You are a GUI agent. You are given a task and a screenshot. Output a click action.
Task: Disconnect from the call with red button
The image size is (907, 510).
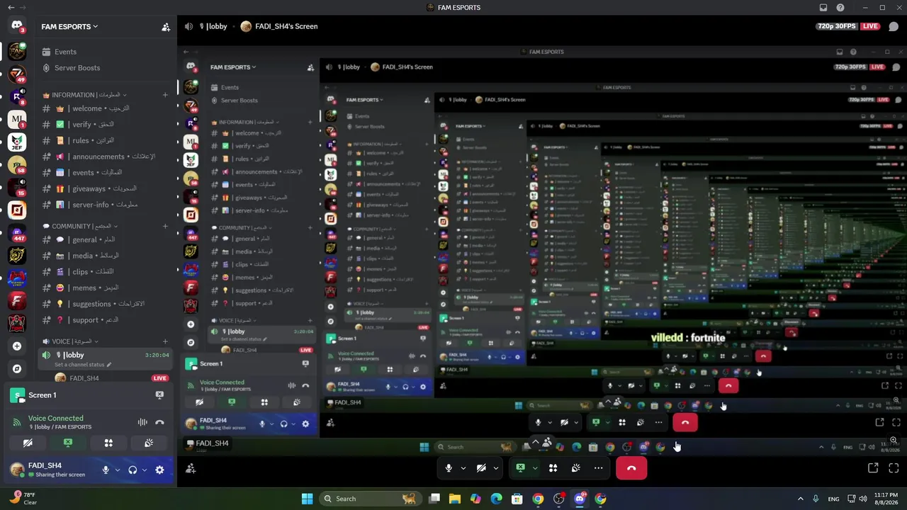631,468
